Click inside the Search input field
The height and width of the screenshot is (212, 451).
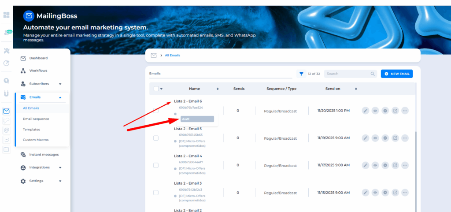click(x=346, y=74)
